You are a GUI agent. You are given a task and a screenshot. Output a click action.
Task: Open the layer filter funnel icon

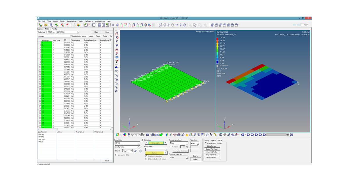coord(135,151)
